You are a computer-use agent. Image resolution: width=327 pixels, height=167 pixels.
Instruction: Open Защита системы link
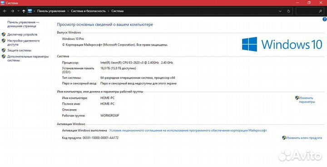(x=19, y=51)
